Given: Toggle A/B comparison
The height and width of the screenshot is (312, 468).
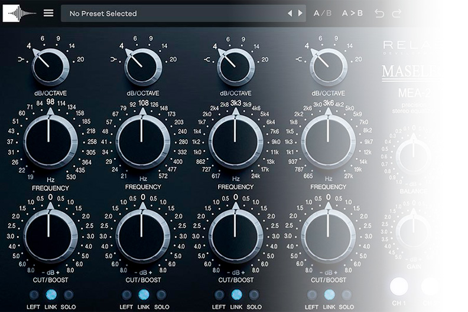Looking at the screenshot, I should [323, 13].
